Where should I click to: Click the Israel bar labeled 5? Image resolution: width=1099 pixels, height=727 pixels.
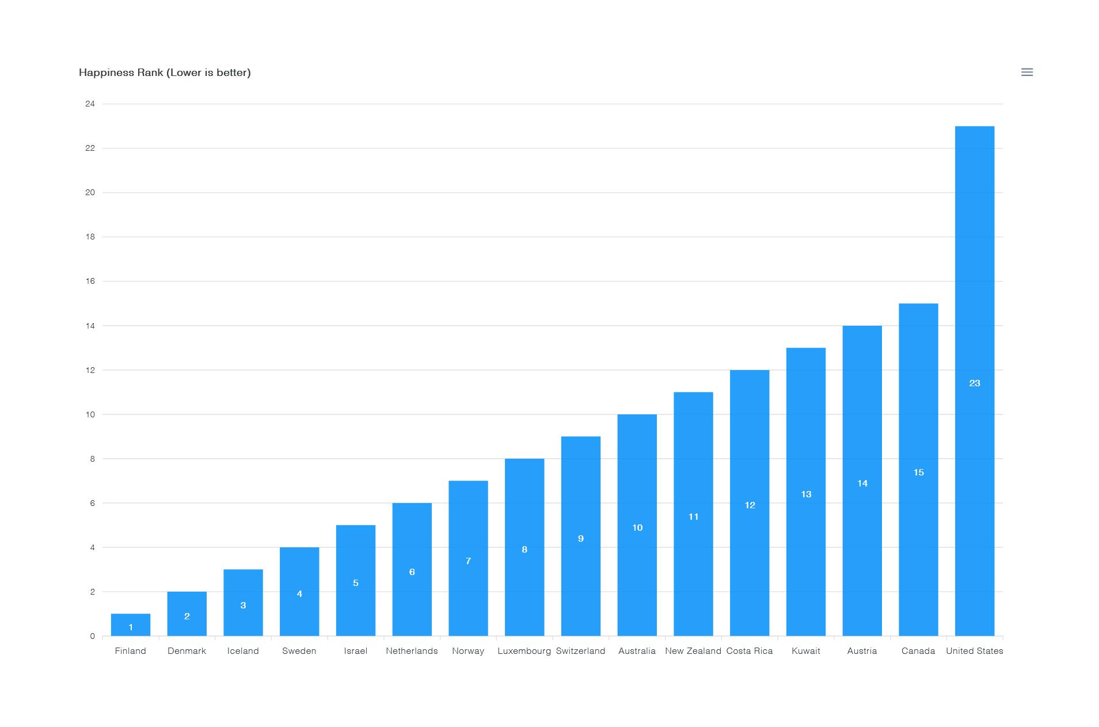(x=355, y=580)
